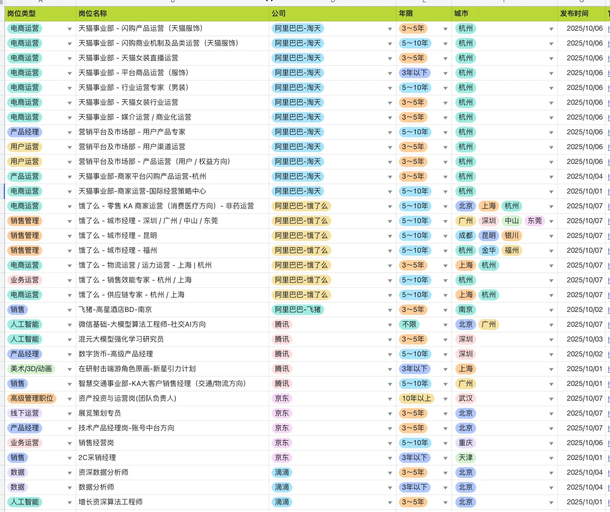Click the 产品运营 job type tag
The image size is (610, 512).
point(25,176)
